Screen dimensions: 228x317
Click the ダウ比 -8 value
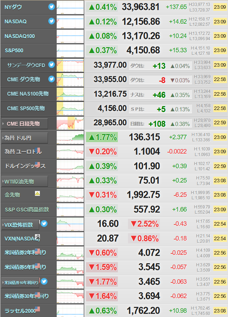[x=162, y=80]
